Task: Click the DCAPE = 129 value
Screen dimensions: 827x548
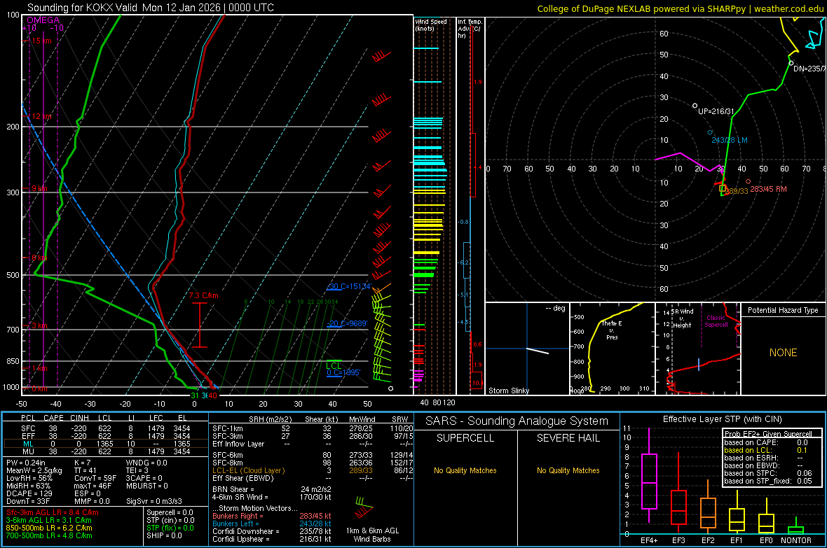Action: [29, 493]
